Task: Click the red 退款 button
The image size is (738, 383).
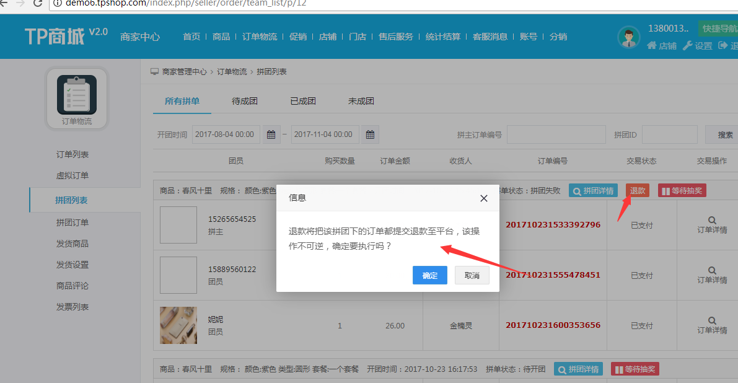Action: pos(638,191)
